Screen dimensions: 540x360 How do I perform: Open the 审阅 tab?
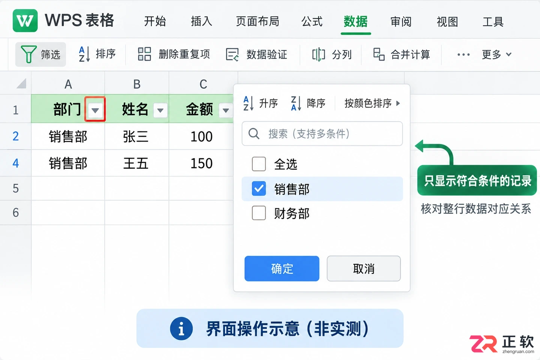coord(401,21)
